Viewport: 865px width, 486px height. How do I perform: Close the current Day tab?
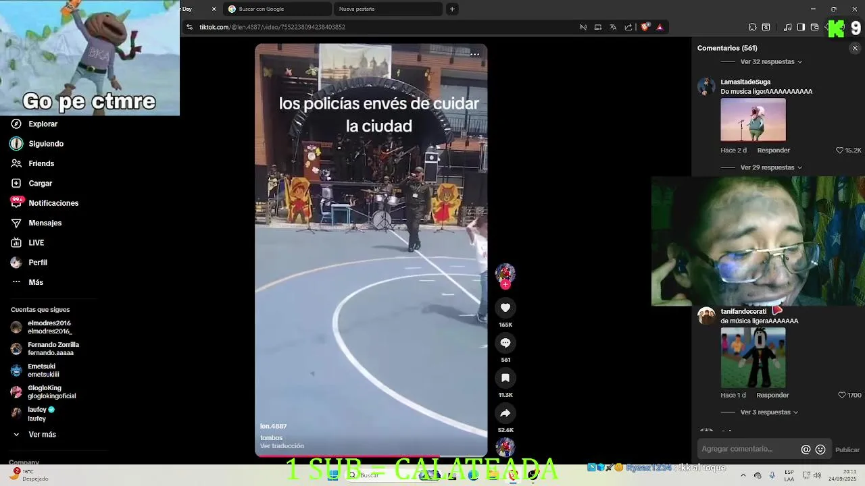(x=214, y=9)
